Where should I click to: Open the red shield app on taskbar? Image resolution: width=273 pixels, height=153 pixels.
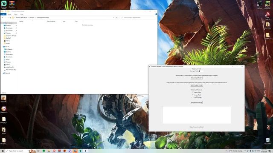(x=54, y=151)
